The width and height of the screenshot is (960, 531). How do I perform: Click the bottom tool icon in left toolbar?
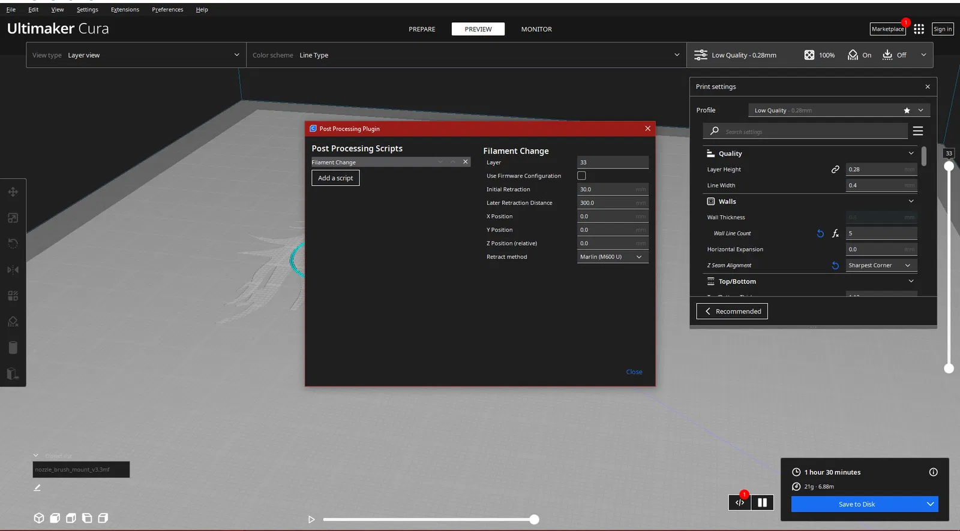[x=13, y=374]
